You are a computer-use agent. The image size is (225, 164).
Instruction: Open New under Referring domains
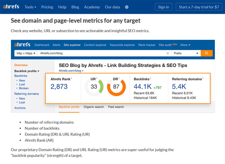tap(22, 98)
